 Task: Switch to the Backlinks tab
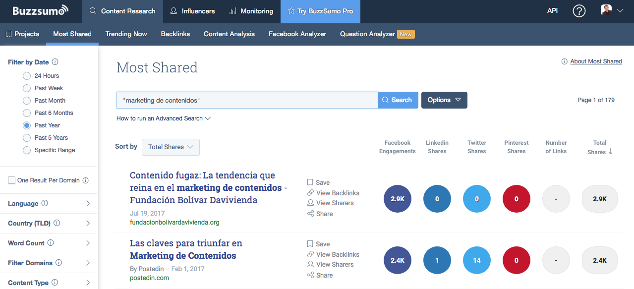[x=175, y=34]
